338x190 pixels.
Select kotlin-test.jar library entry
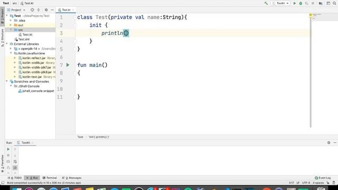point(32,77)
